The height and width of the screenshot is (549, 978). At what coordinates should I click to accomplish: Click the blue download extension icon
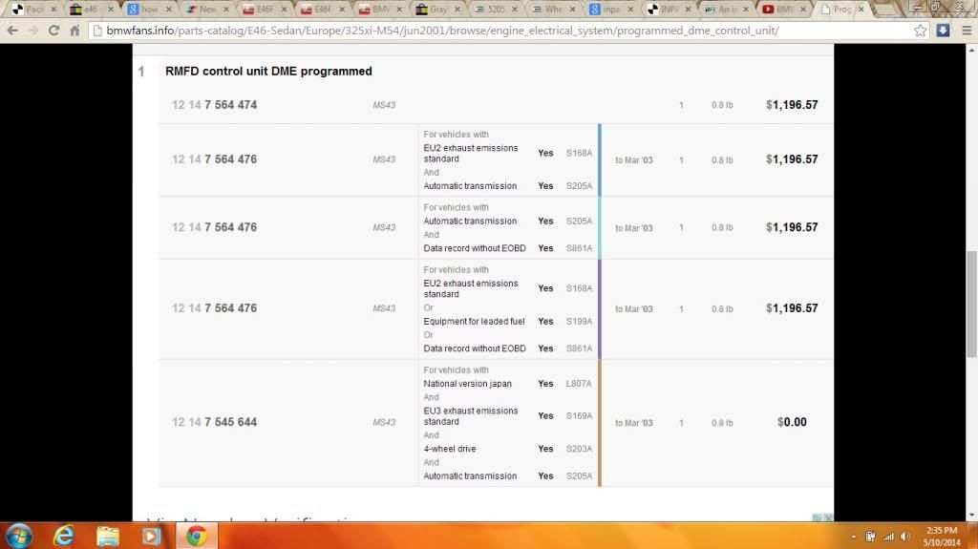943,30
